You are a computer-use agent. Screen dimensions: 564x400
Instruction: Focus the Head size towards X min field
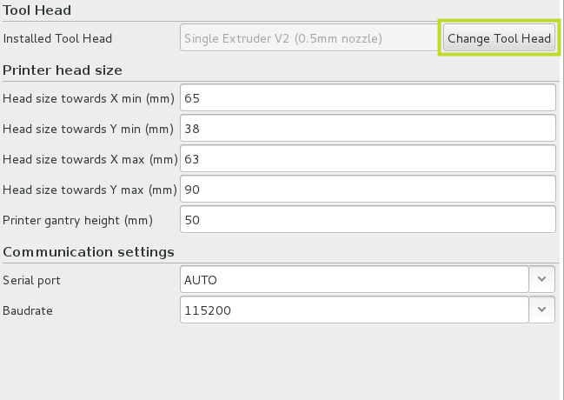coord(368,97)
